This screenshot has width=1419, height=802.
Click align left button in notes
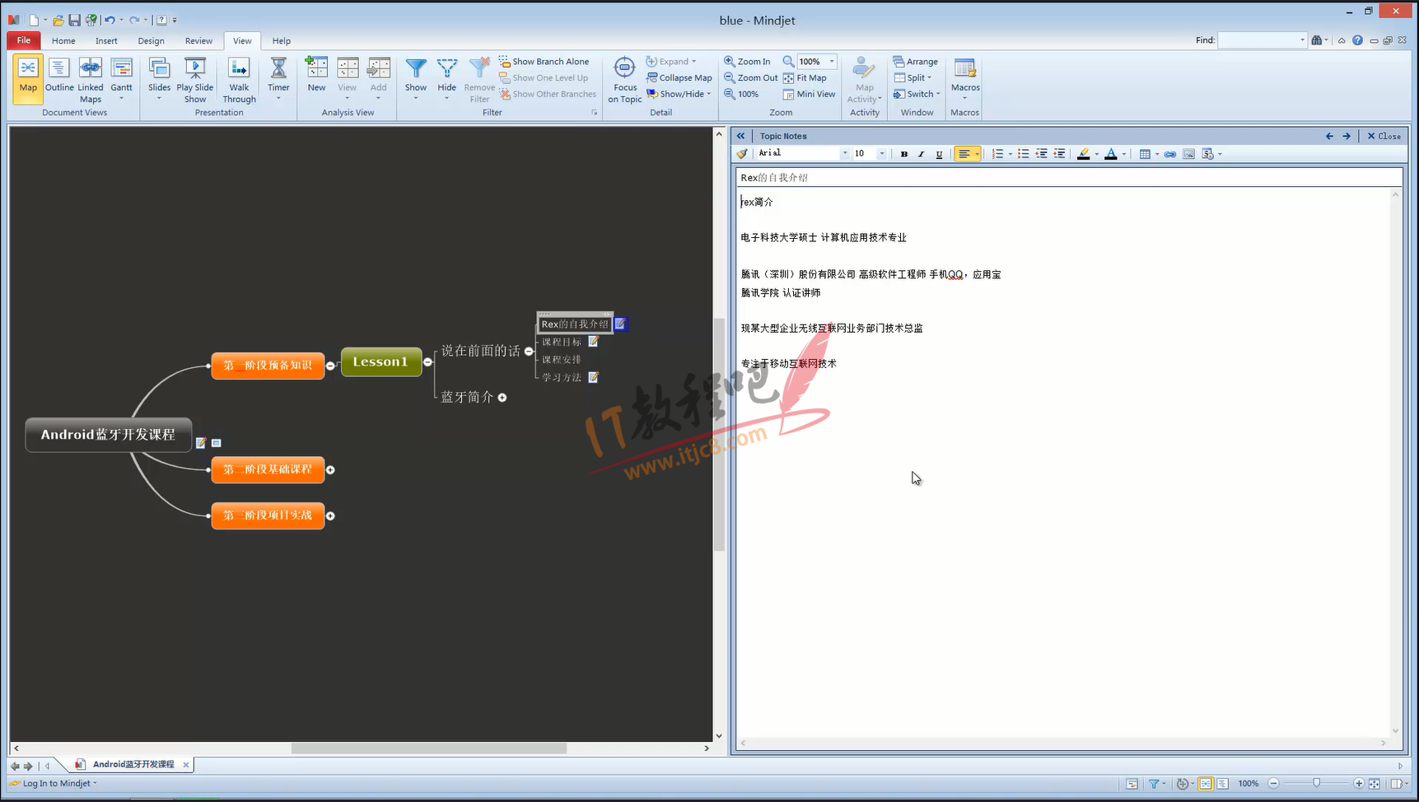point(964,154)
